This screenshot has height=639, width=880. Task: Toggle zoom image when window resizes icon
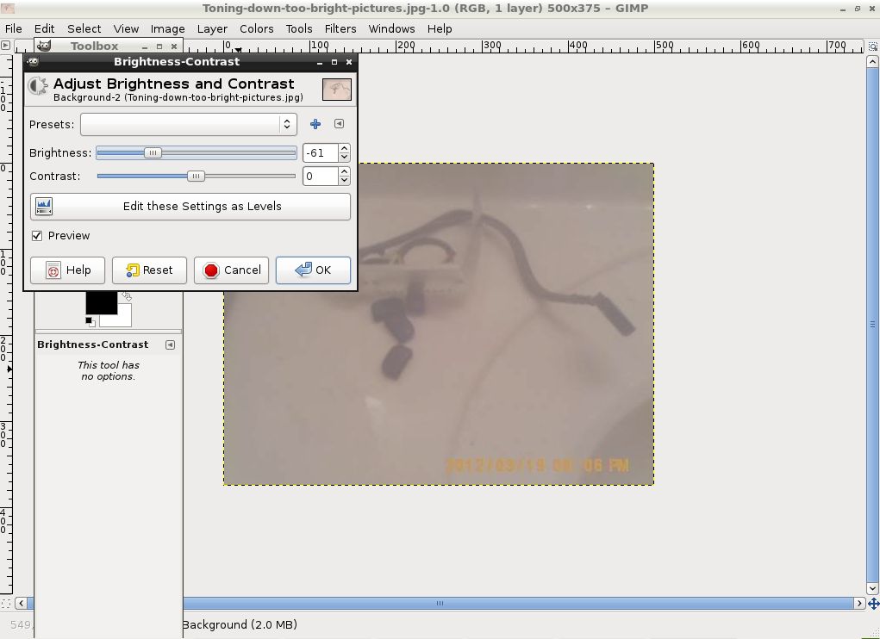click(873, 46)
